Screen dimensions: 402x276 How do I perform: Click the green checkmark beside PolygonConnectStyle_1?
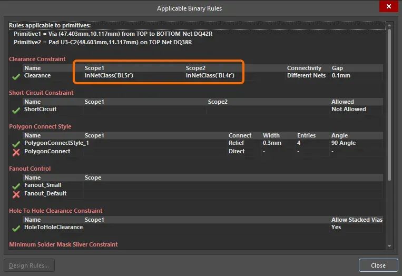point(16,144)
